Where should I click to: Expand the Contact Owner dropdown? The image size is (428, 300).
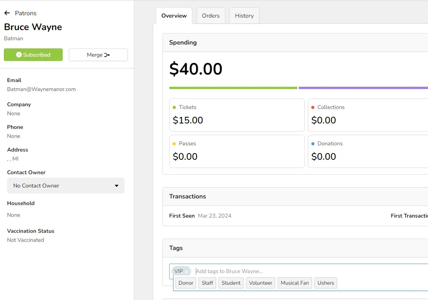click(x=66, y=186)
